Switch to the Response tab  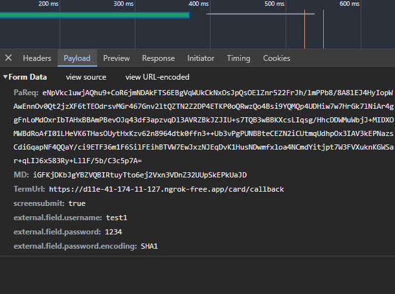(158, 58)
